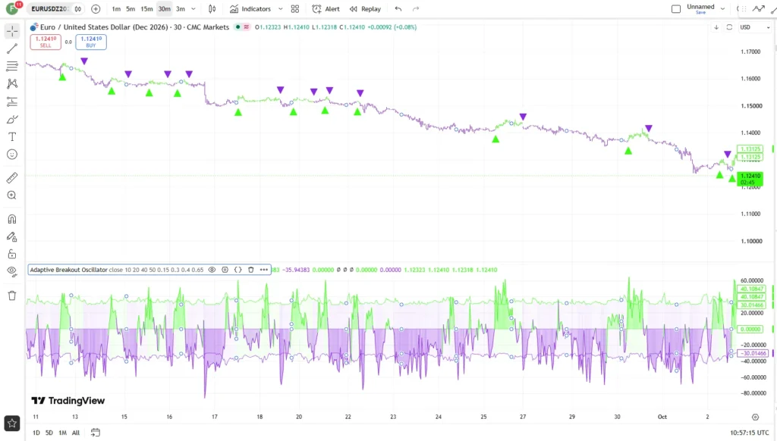Open the user profile avatar menu
The image size is (777, 441).
(12, 8)
